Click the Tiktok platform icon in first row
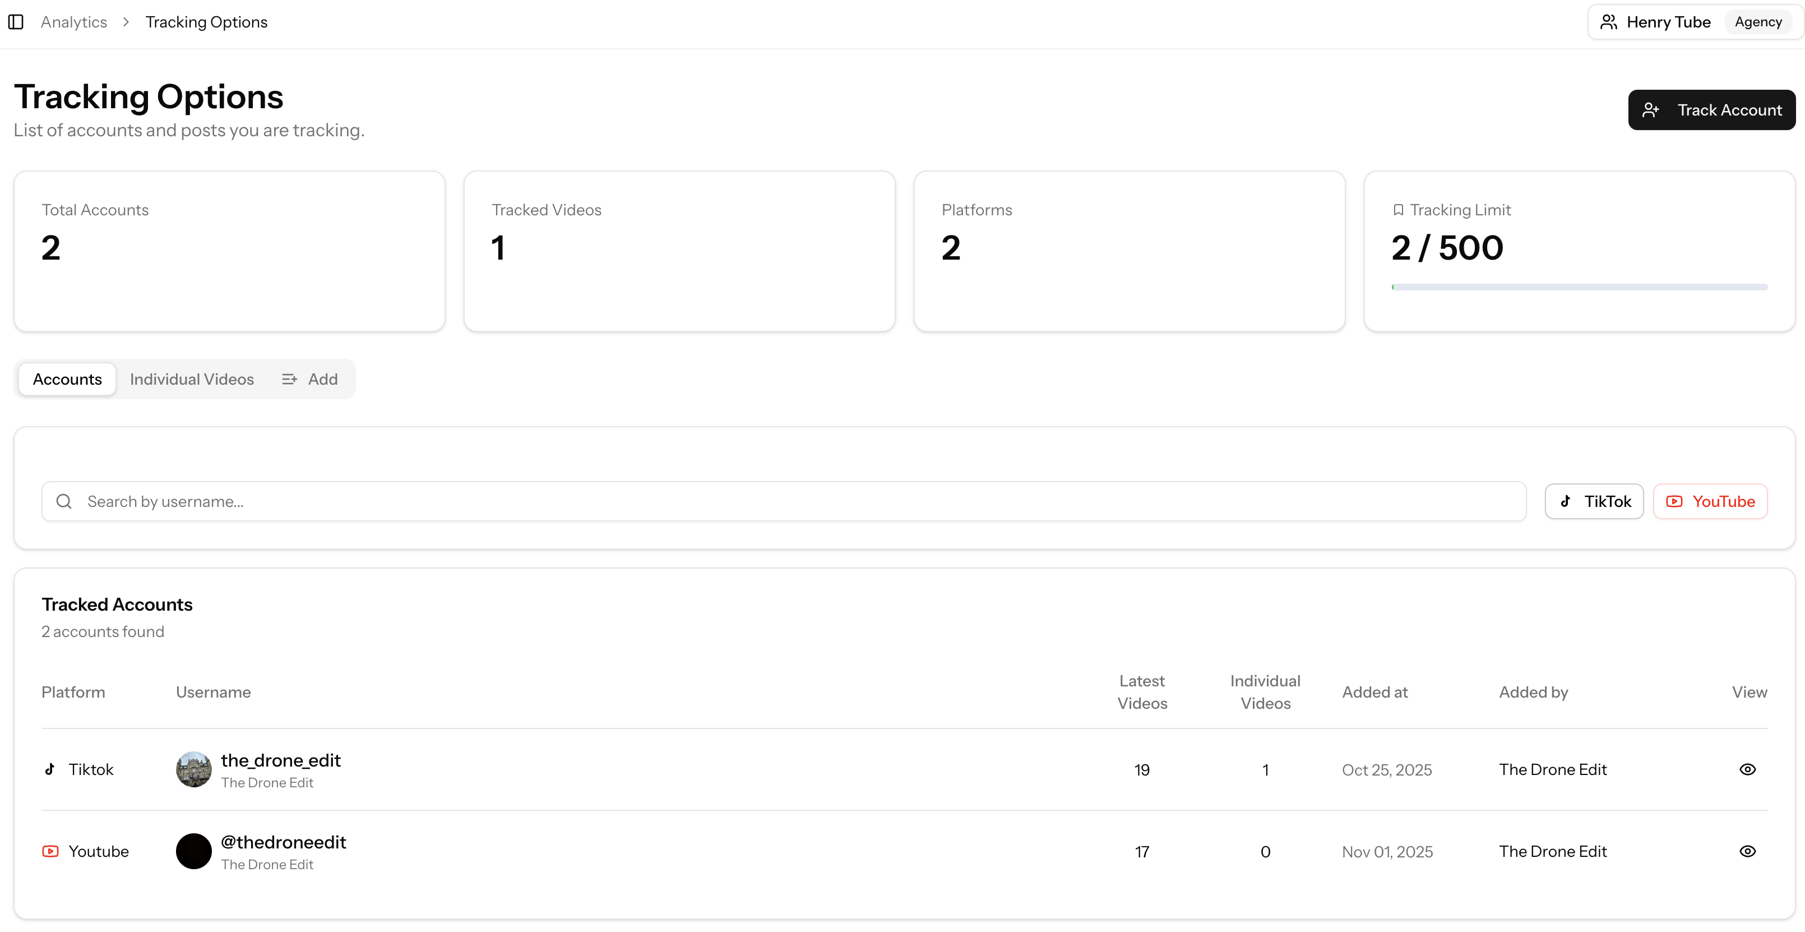The height and width of the screenshot is (932, 1805). coord(50,769)
